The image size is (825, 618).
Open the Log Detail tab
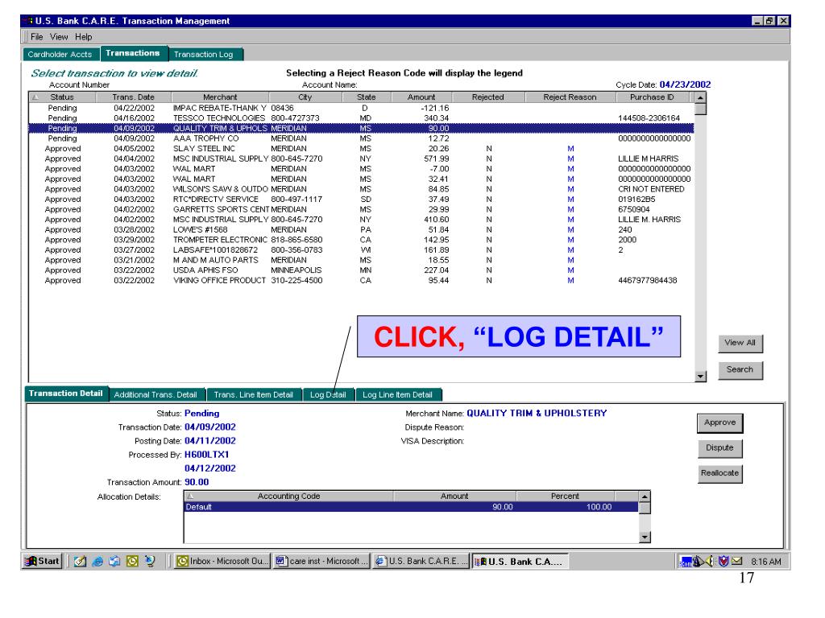(x=329, y=394)
